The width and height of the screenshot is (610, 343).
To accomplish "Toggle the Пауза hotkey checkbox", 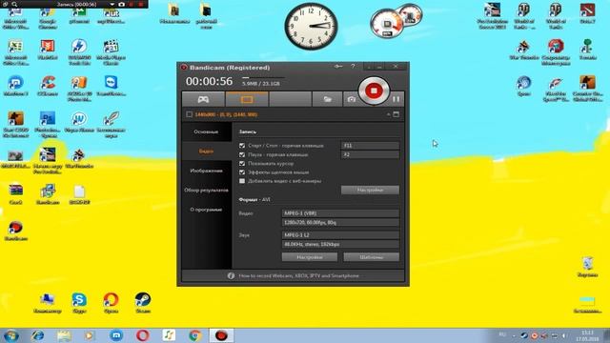I will coord(242,154).
